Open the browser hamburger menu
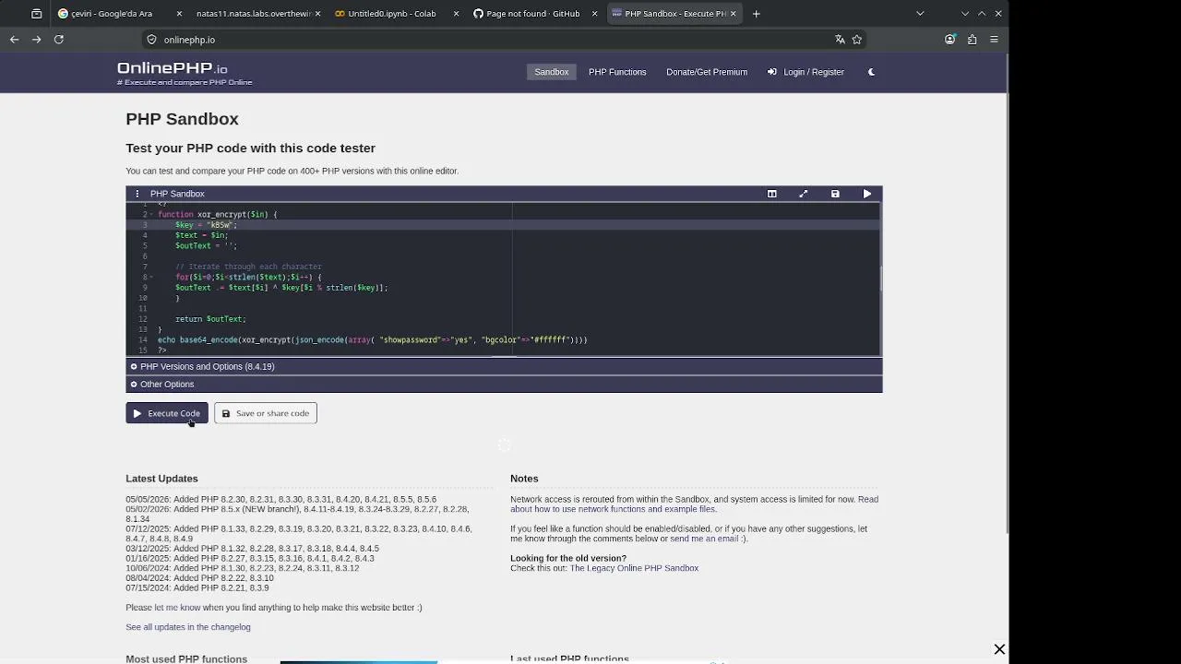Viewport: 1181px width, 664px height. click(994, 40)
